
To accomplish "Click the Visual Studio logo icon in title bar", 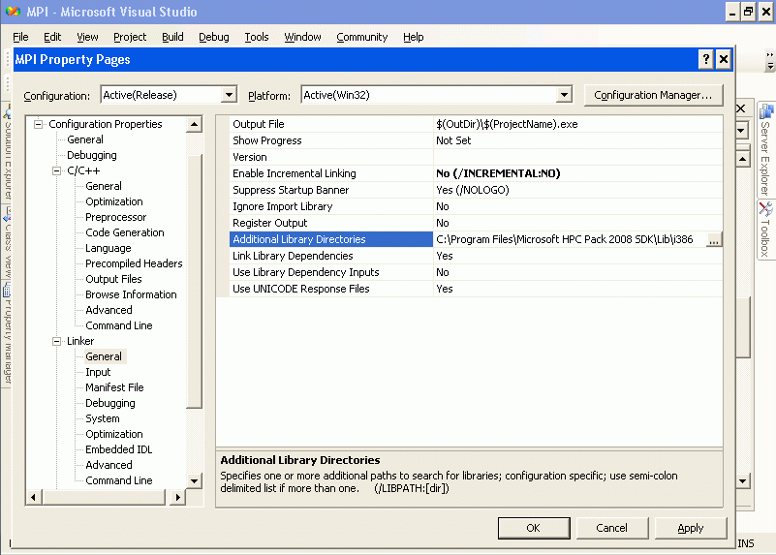I will click(13, 12).
